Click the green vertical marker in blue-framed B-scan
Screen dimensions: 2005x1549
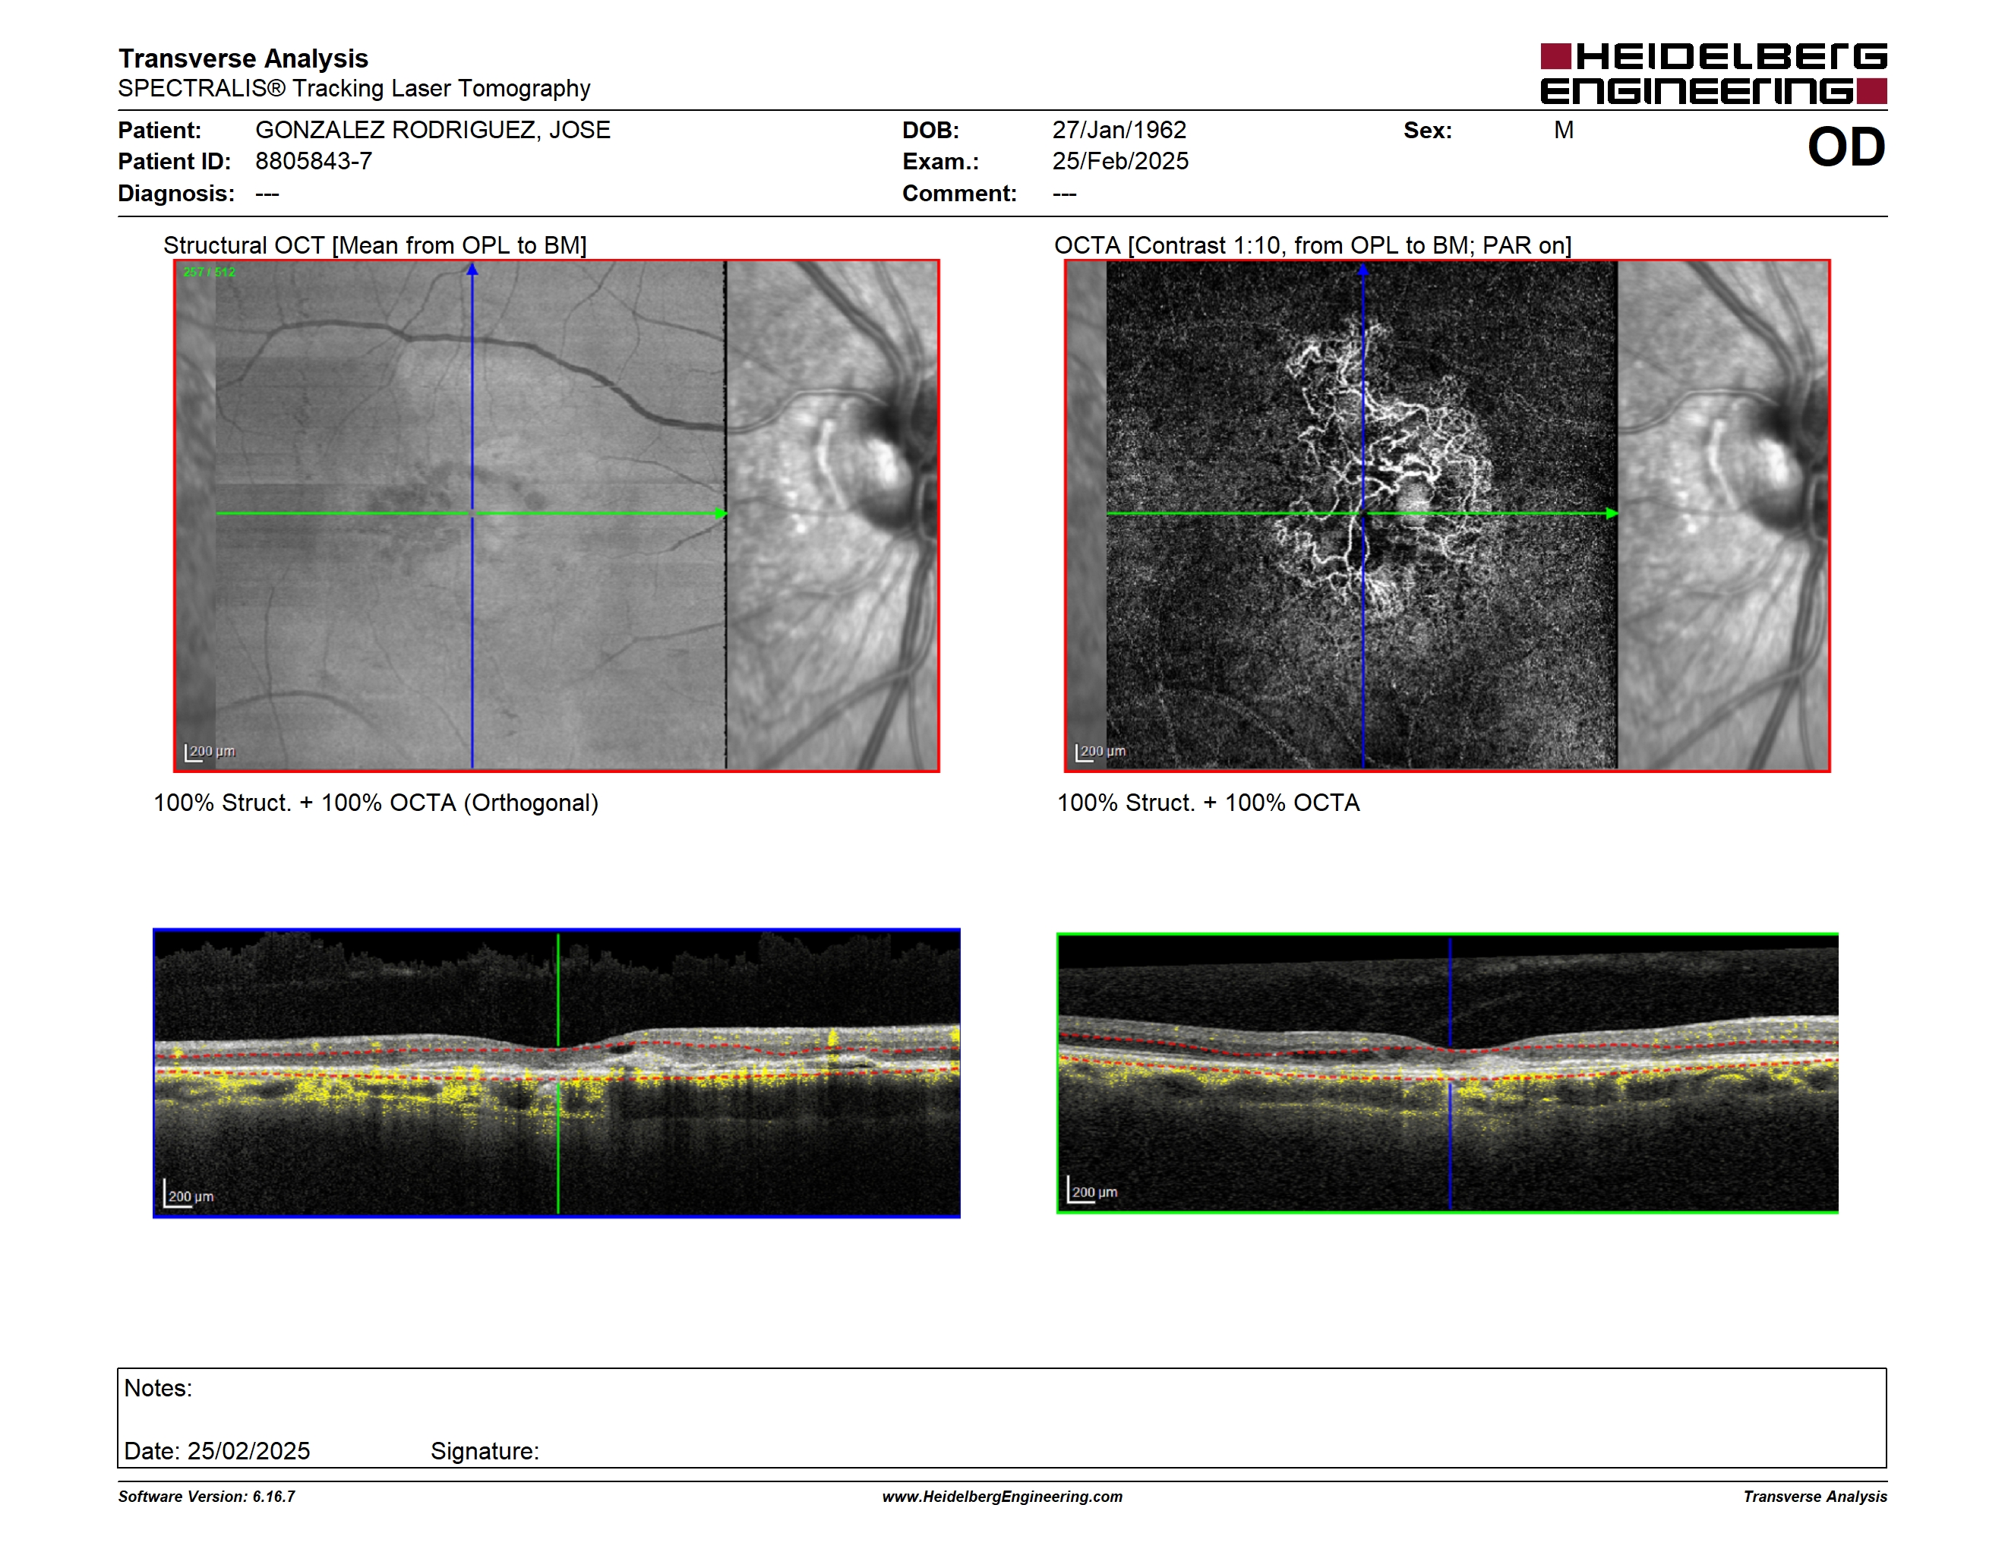[558, 1073]
